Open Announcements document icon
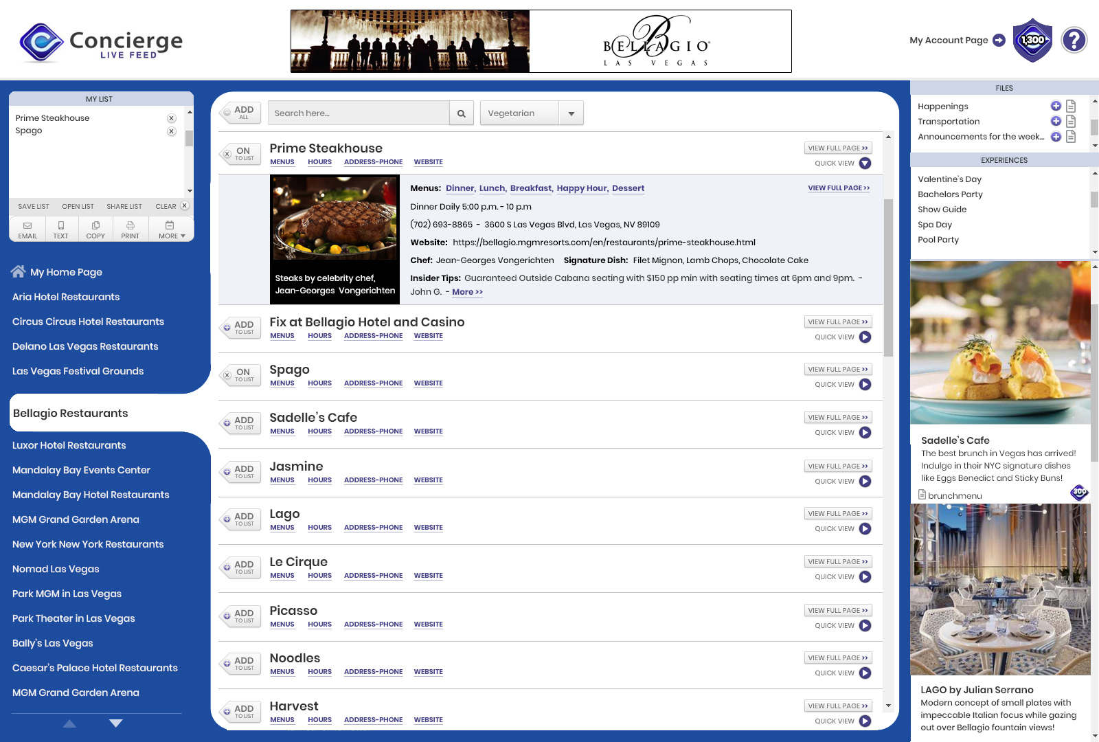Screen dimensions: 1099x742 click(x=1071, y=136)
